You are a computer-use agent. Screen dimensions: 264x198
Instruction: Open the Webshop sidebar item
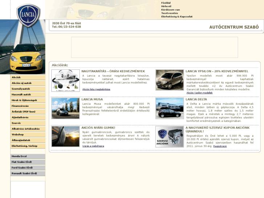(28, 134)
